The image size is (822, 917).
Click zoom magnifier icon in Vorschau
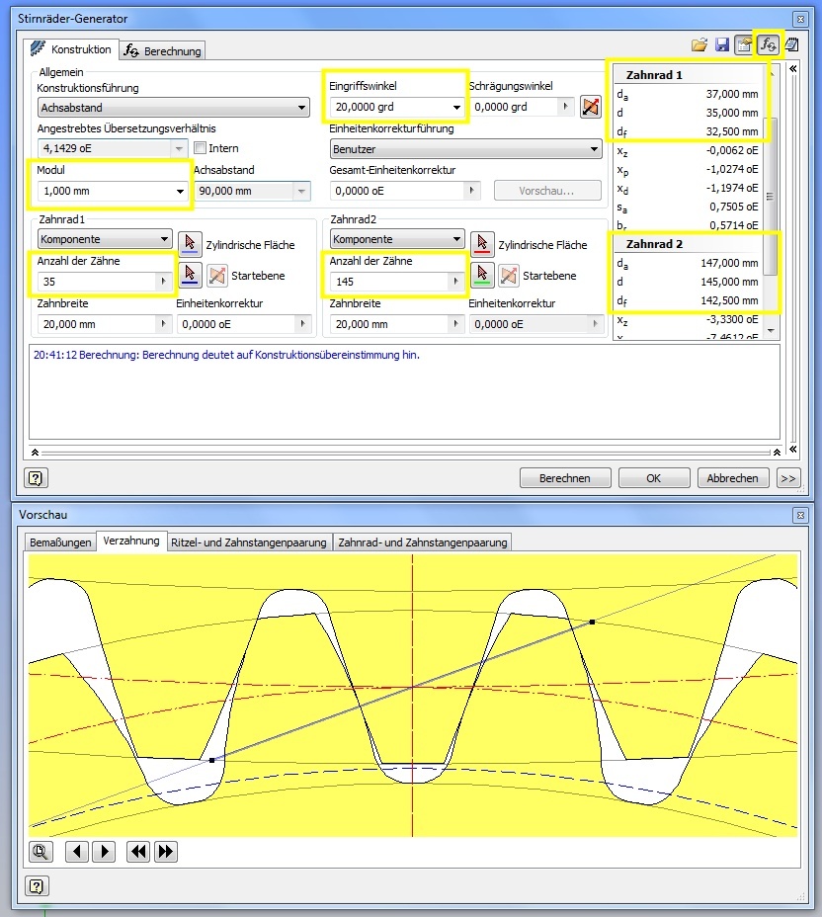(41, 851)
